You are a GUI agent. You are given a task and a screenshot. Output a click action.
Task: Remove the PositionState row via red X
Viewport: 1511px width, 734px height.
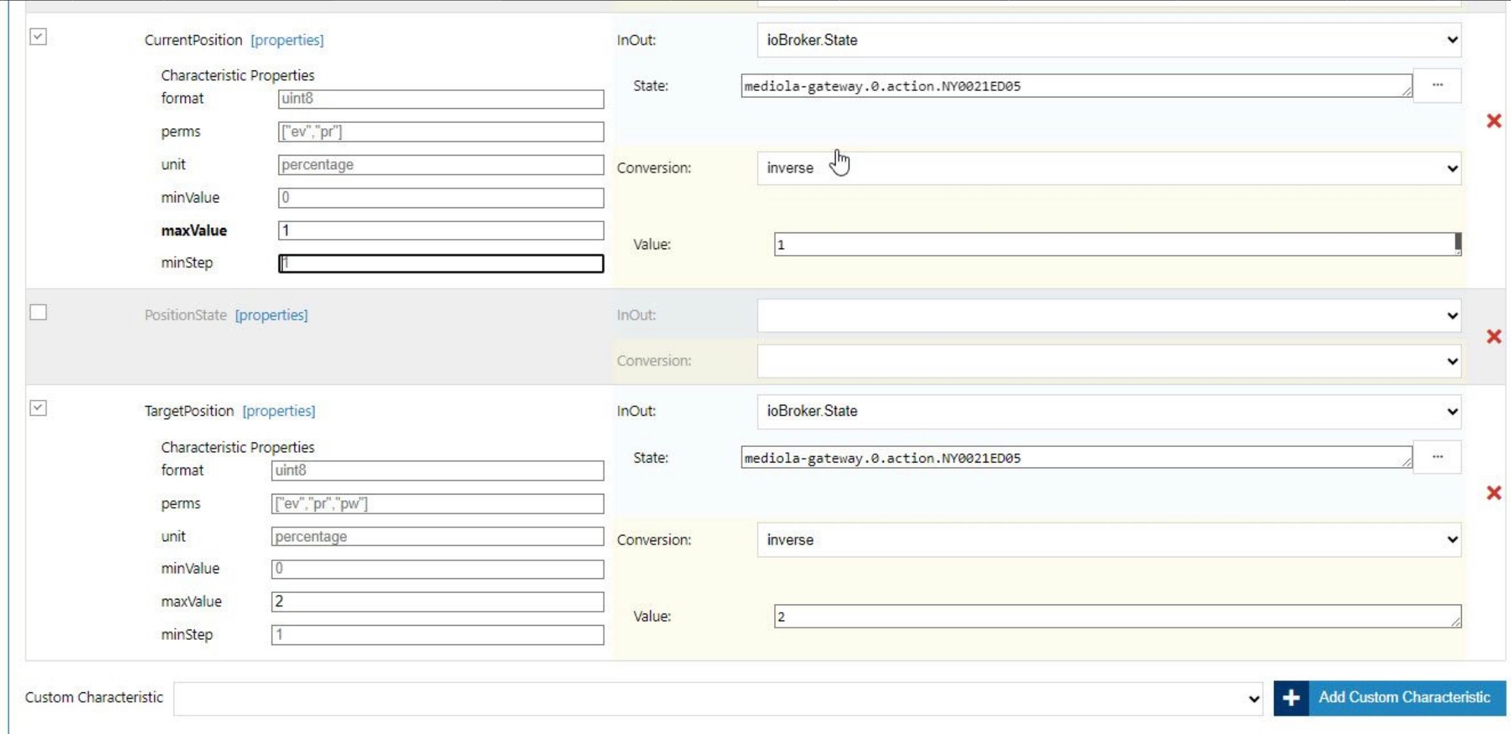point(1493,337)
